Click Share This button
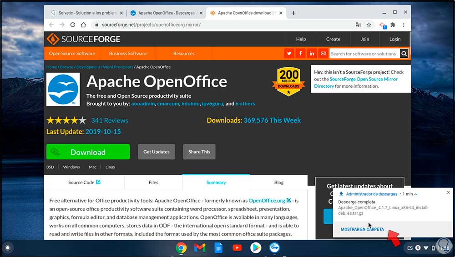This screenshot has width=455, height=257. tap(199, 152)
